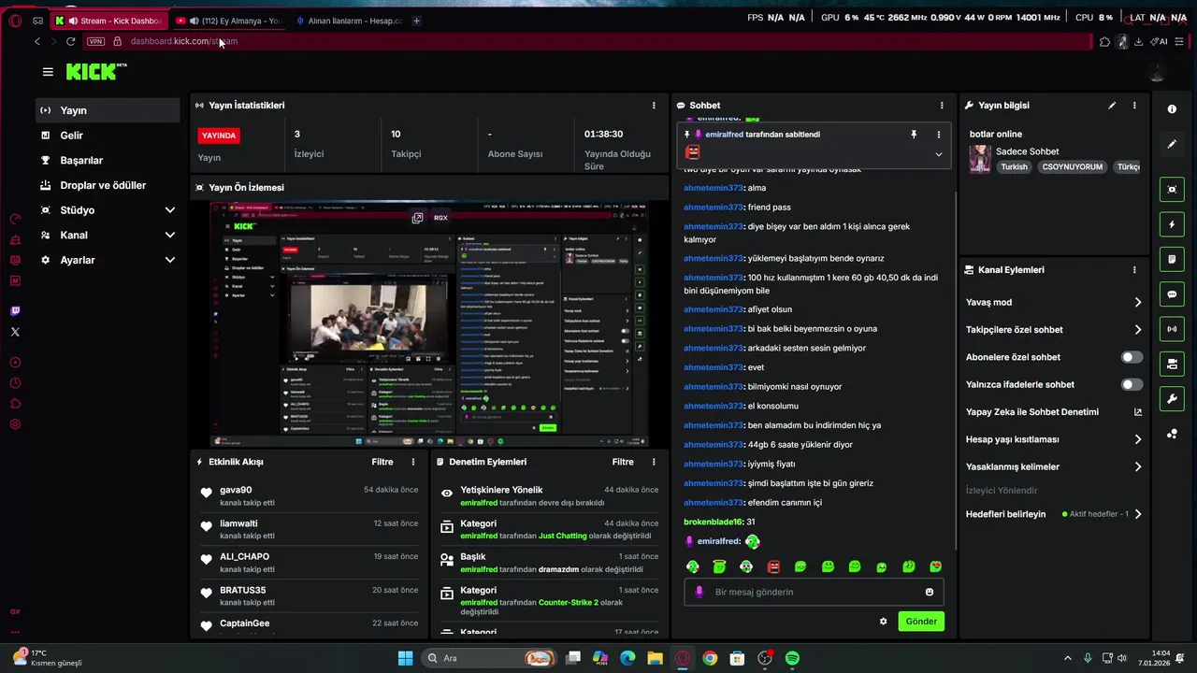Open the emoji picker in message box
The image size is (1197, 673).
pos(929,592)
